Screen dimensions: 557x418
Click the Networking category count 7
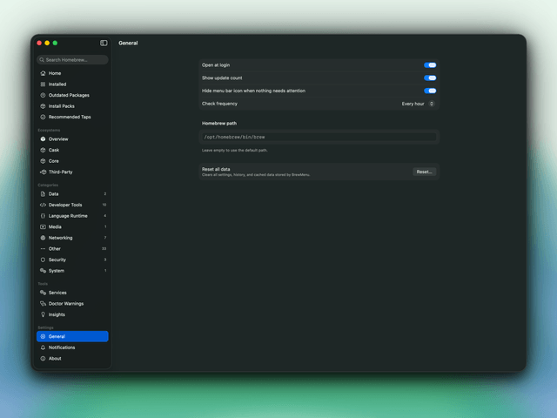pyautogui.click(x=105, y=238)
